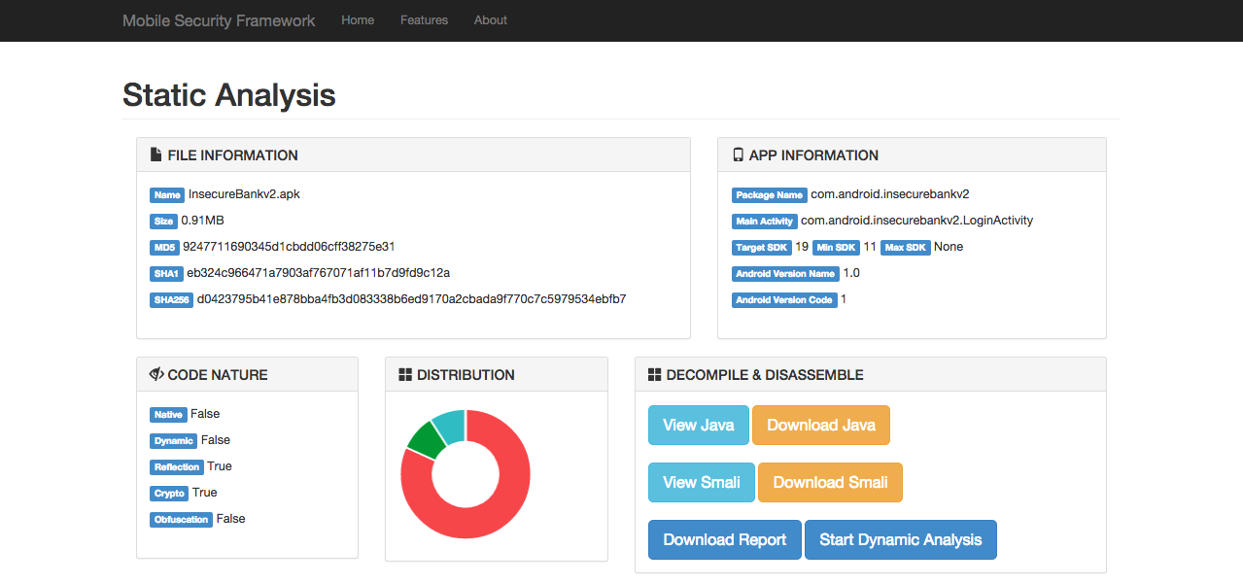Open the Home menu item
This screenshot has height=584, width=1243.
pyautogui.click(x=358, y=20)
